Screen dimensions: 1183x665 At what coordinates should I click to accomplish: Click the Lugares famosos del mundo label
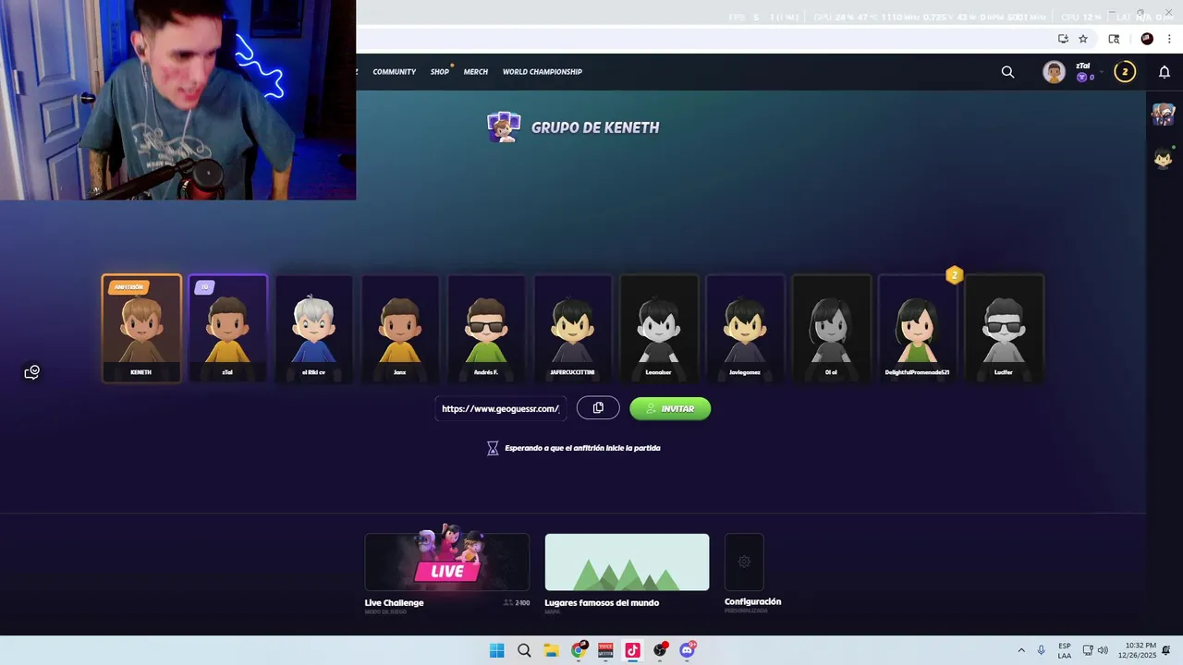tap(602, 603)
